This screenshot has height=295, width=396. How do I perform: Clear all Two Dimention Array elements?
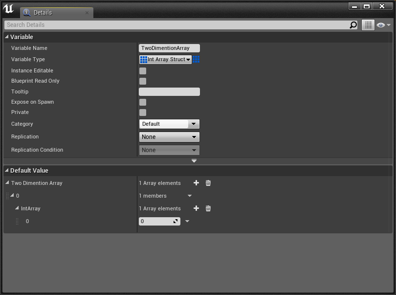click(x=208, y=183)
